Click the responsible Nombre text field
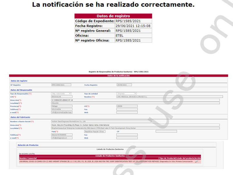This screenshot has width=233, height=175. [x=169, y=97]
